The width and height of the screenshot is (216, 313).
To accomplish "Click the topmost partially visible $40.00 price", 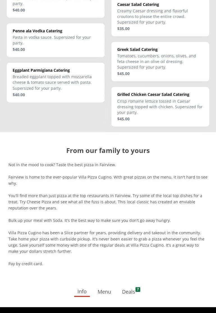I will [19, 10].
